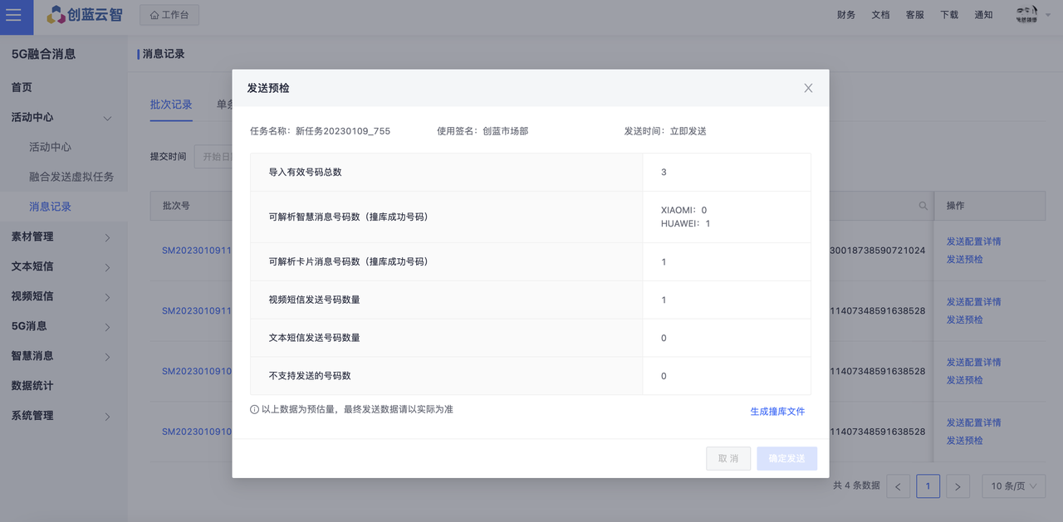Open 文档 in top navigation

(x=880, y=15)
